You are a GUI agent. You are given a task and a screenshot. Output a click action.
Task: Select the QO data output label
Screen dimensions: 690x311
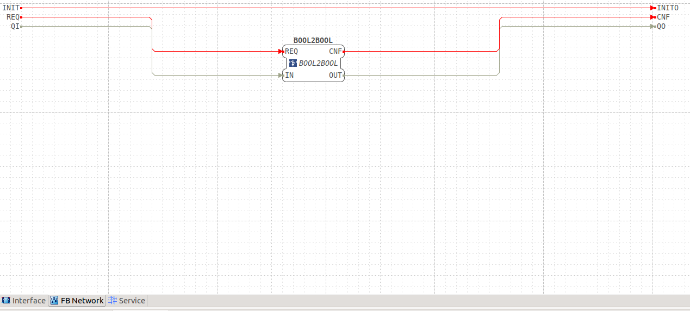coord(661,26)
